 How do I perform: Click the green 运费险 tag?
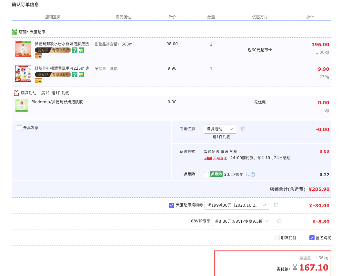(x=216, y=174)
